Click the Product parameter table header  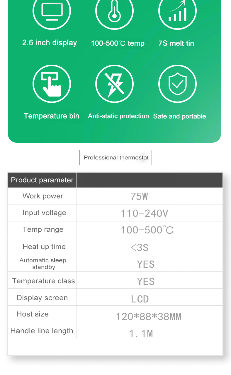coord(42,180)
